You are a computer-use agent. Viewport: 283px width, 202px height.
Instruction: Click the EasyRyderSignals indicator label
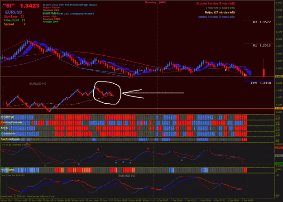tap(10, 139)
